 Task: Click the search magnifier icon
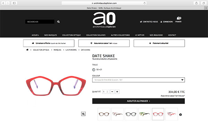pos(58,21)
